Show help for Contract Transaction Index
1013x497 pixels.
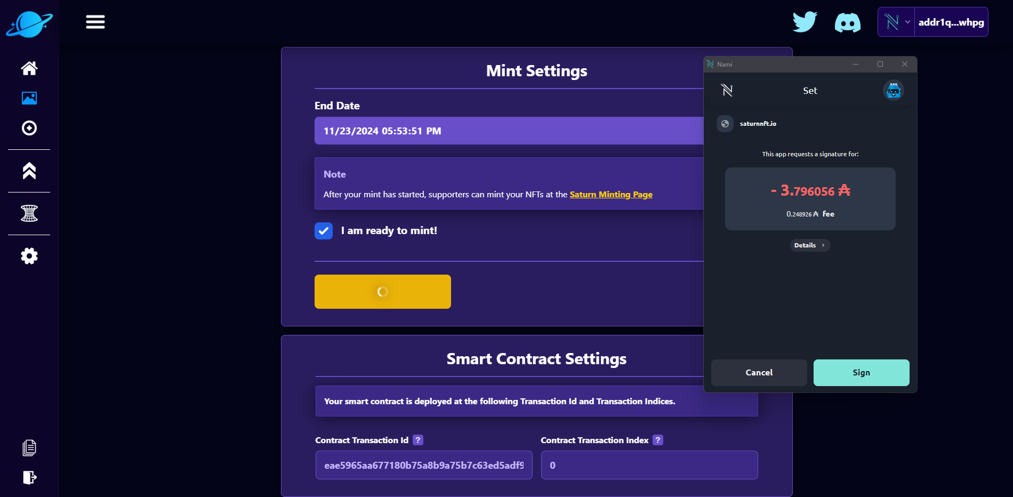click(x=658, y=440)
